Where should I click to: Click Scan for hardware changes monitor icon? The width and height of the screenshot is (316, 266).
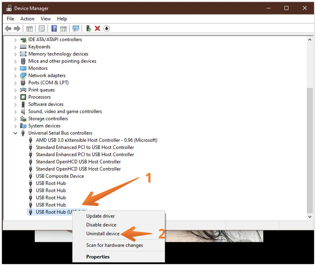[x=76, y=28]
